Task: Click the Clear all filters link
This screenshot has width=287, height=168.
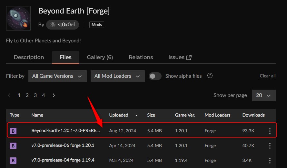Action: [x=268, y=76]
